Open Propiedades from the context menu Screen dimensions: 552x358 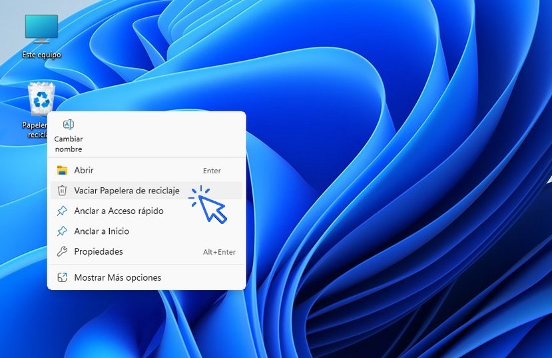click(x=99, y=252)
